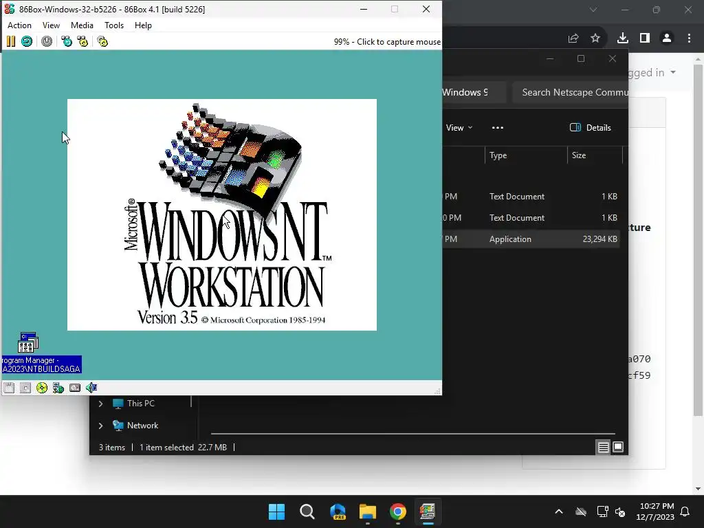The image size is (704, 528).
Task: Bookmark the page with the star icon
Action: point(595,38)
